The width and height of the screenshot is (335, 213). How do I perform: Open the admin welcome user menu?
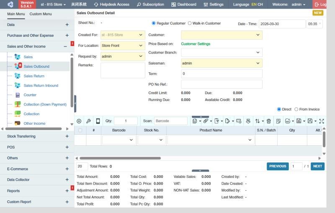tap(298, 5)
